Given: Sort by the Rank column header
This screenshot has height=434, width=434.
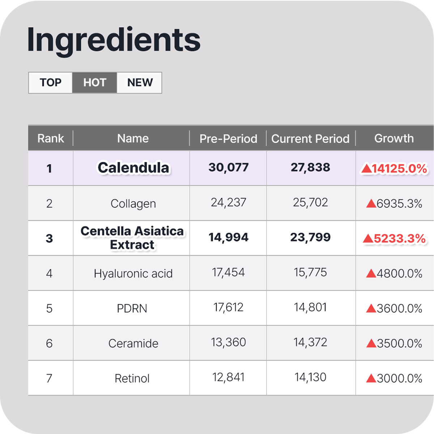Looking at the screenshot, I should click(51, 138).
